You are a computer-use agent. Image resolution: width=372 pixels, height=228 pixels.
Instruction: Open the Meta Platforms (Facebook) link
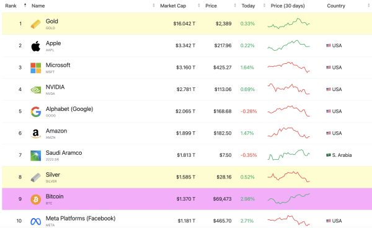point(81,218)
